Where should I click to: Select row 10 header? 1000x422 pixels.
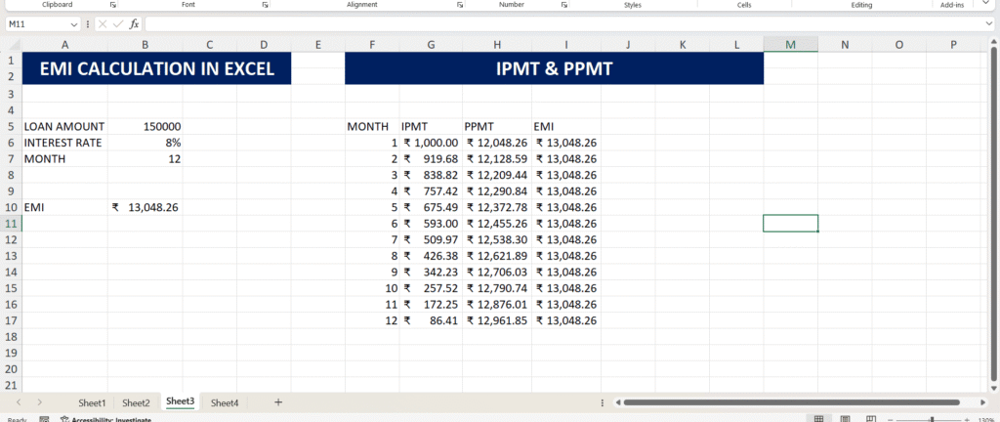tap(11, 207)
